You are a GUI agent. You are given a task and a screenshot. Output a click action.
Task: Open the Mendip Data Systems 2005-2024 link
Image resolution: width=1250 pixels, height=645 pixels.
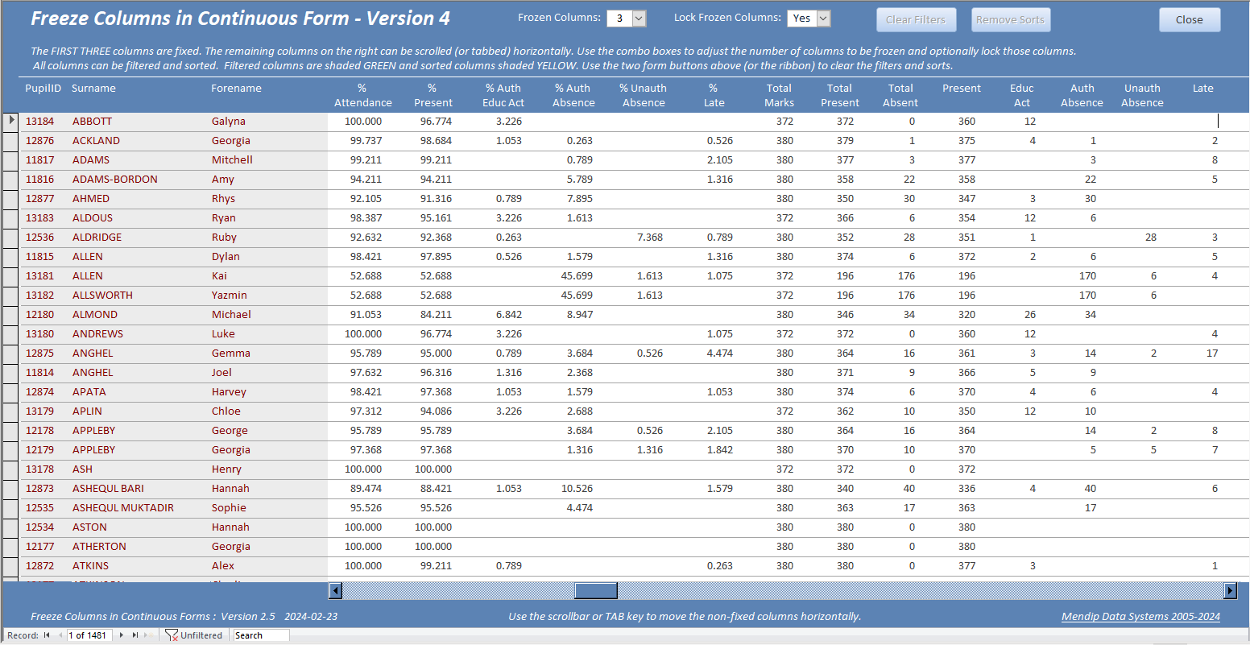tap(1140, 617)
